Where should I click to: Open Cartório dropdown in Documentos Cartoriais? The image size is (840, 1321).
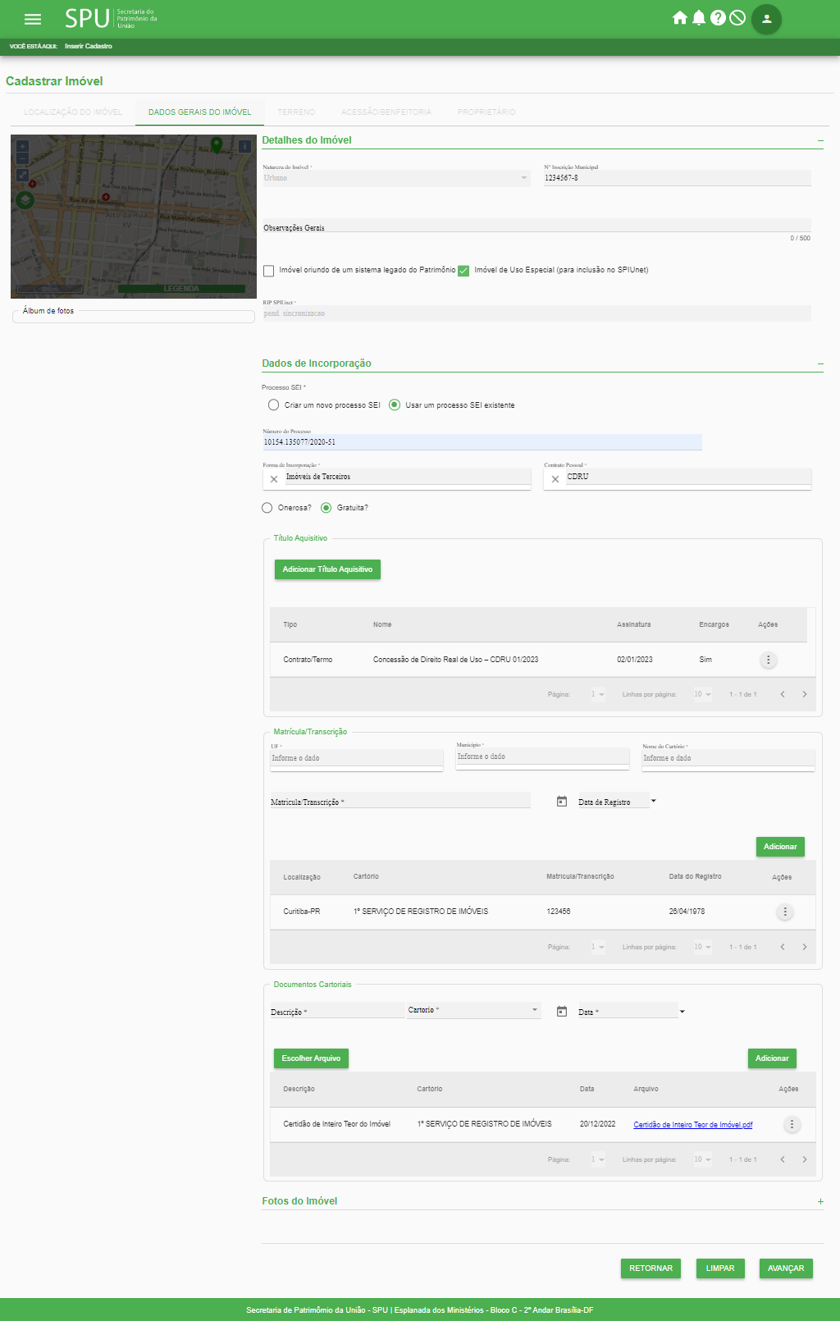[x=474, y=1010]
